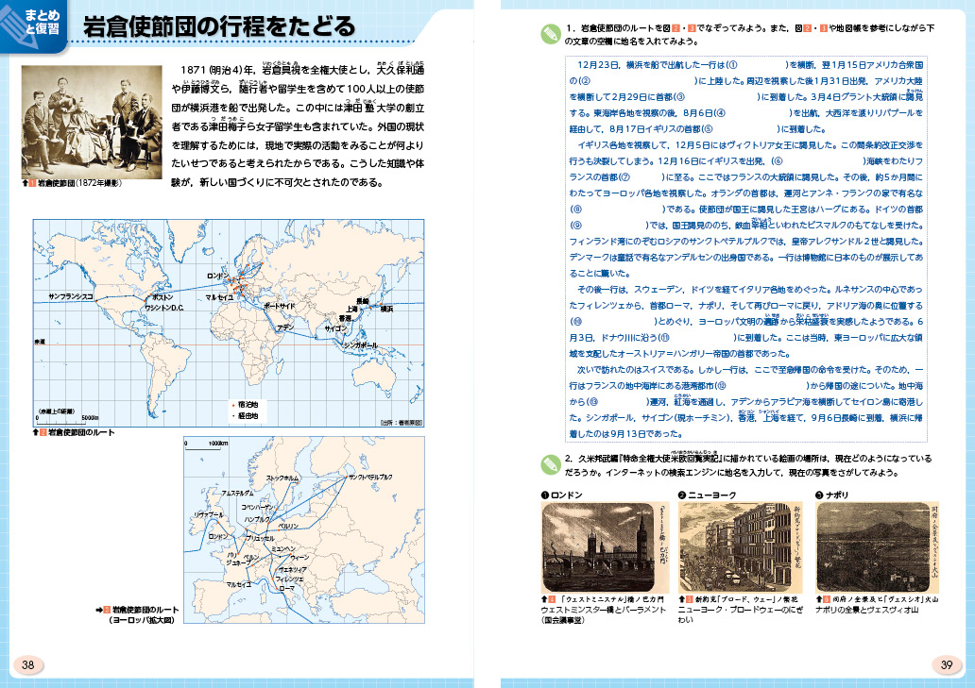Image resolution: width=975 pixels, height=688 pixels.
Task: Click ワシントンD.C. on the world map
Action: tap(164, 308)
